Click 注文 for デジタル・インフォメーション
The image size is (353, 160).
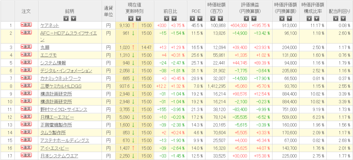[26, 70]
